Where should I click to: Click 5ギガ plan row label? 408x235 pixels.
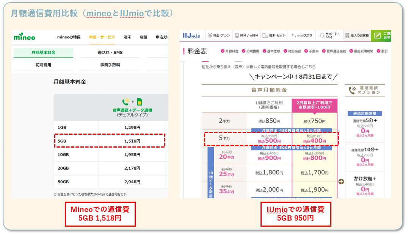(224, 138)
